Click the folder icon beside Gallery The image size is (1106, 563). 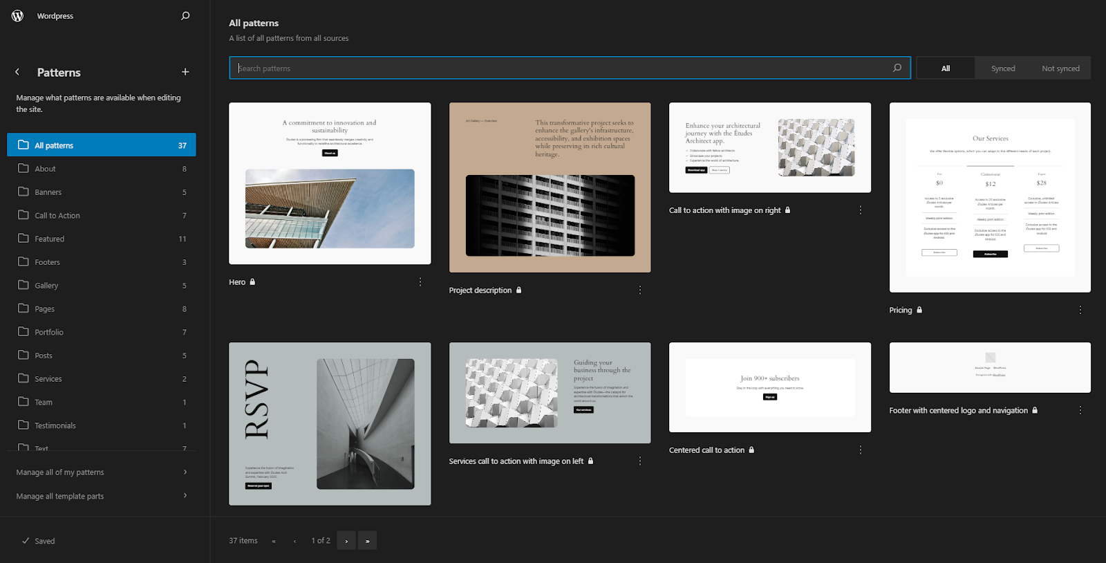tap(24, 285)
